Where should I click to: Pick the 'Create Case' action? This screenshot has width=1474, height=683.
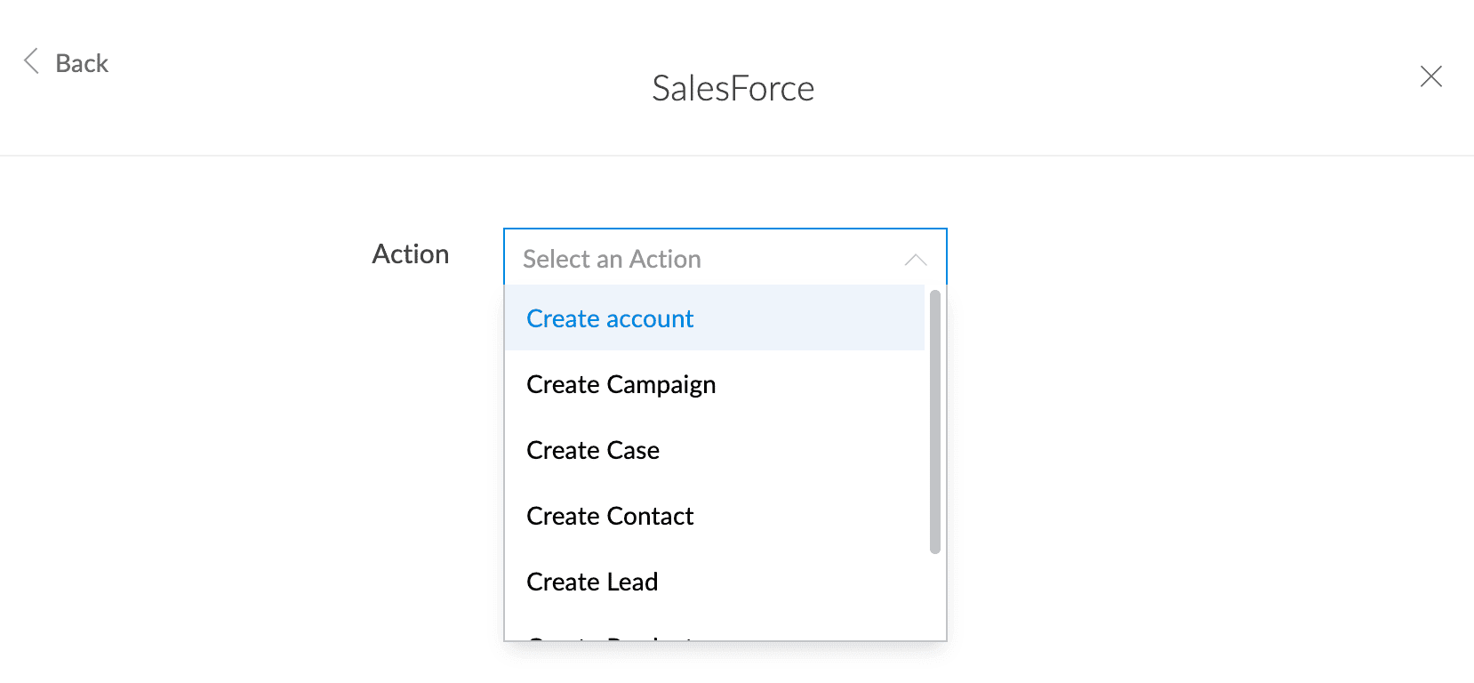(x=715, y=450)
